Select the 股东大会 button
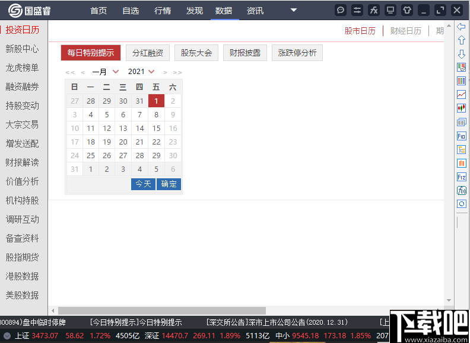This screenshot has height=343, width=470. 196,53
